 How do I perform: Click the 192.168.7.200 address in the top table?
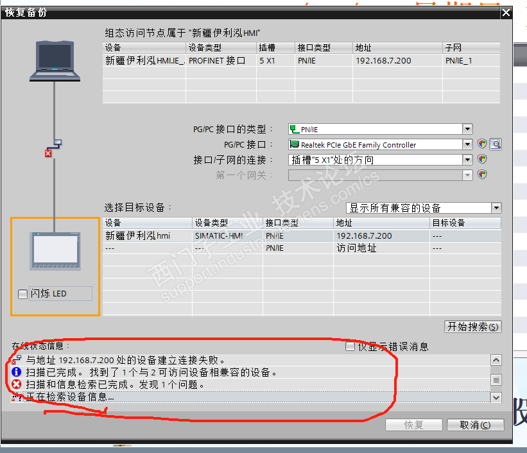[383, 60]
